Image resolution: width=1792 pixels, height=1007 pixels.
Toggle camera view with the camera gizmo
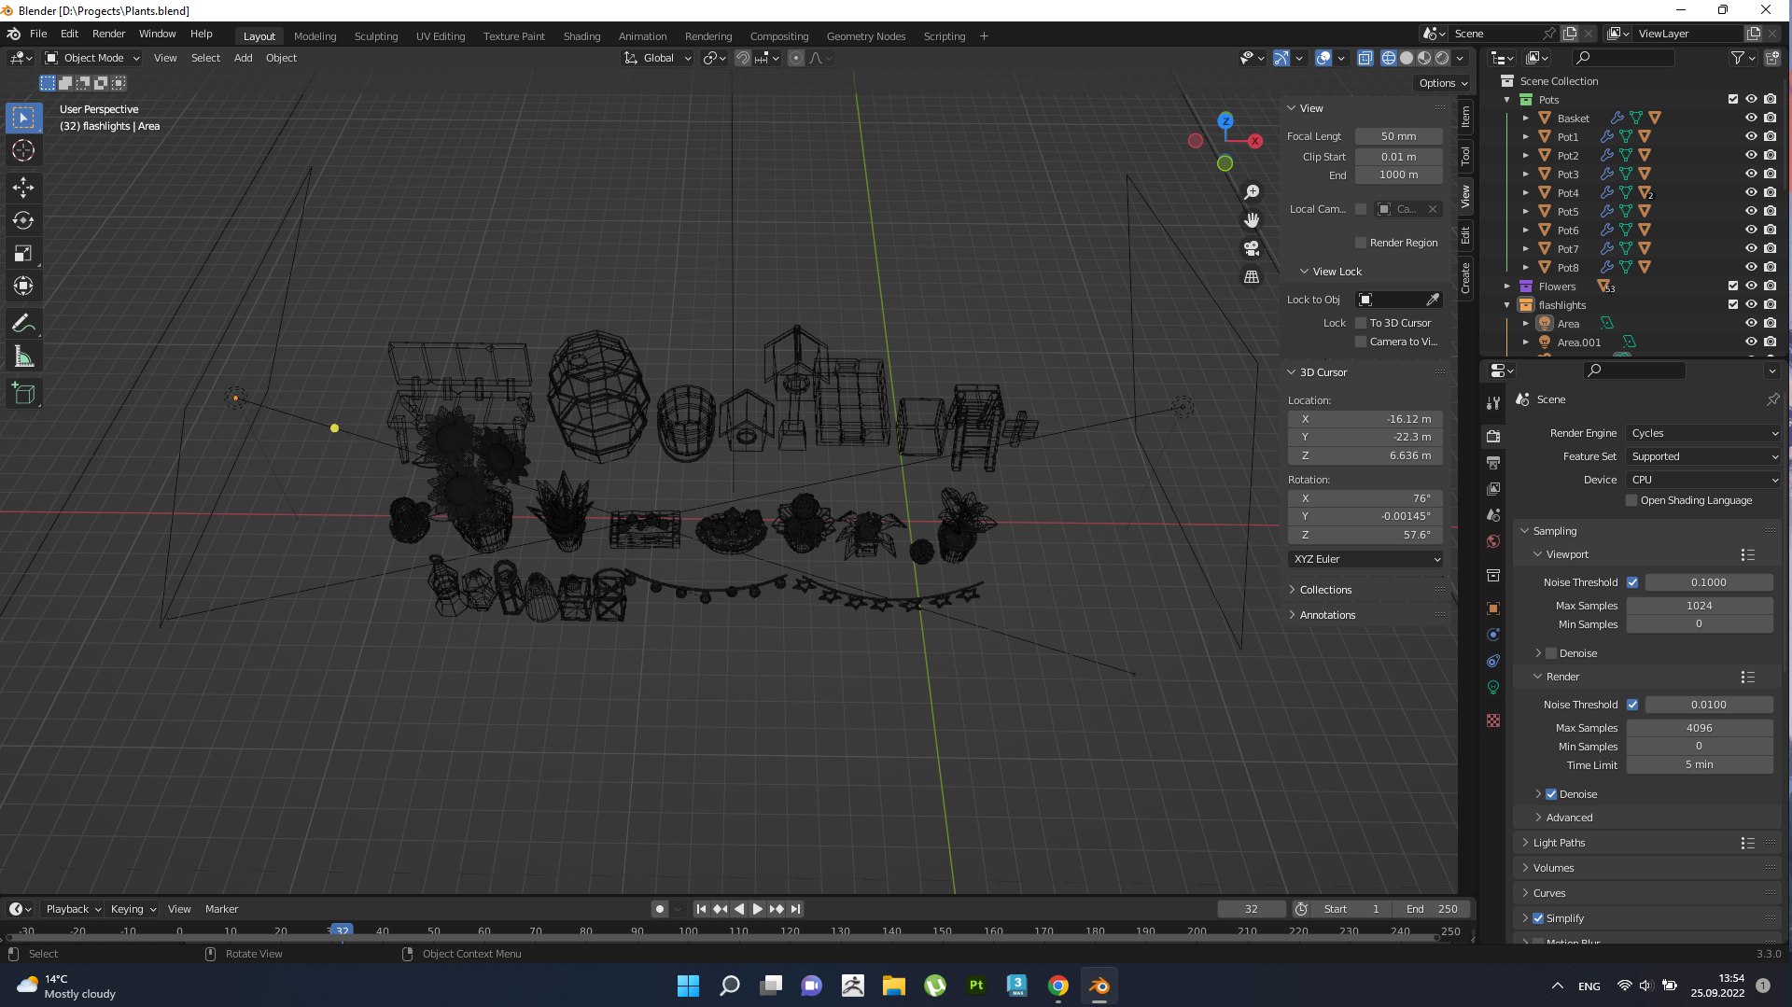point(1252,248)
